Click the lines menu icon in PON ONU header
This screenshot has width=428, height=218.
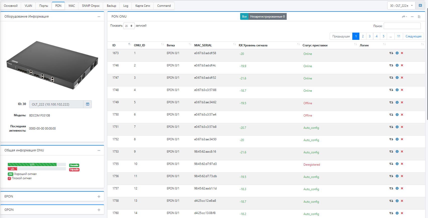(419, 17)
